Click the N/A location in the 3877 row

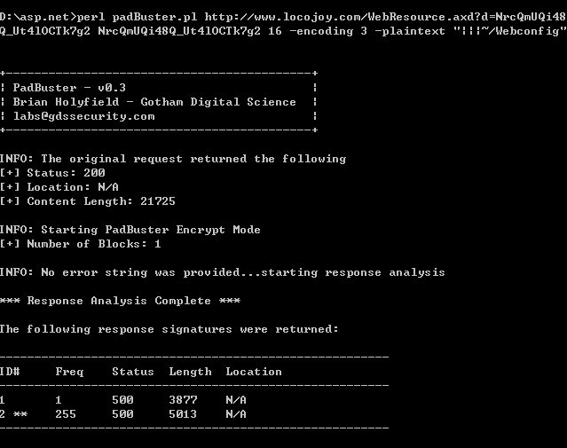(x=236, y=400)
